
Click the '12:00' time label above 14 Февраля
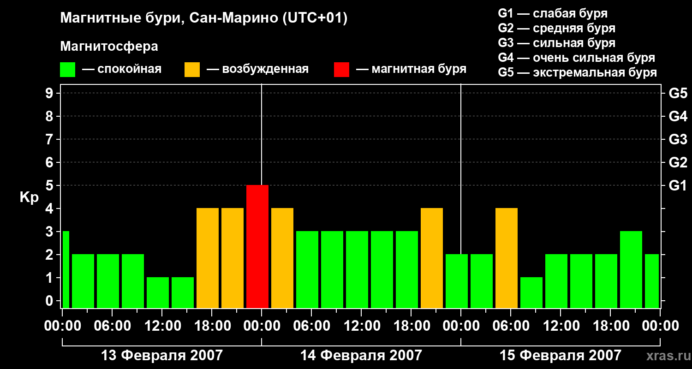click(361, 326)
